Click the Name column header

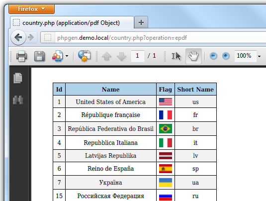110,89
